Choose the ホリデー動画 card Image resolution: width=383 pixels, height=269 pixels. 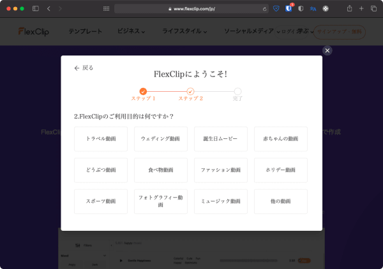pyautogui.click(x=281, y=170)
